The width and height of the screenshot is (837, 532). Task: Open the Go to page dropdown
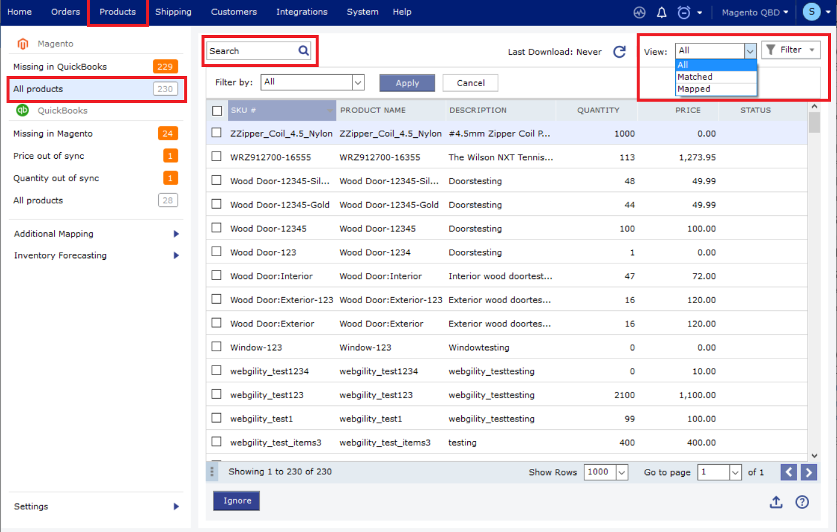[x=720, y=472]
